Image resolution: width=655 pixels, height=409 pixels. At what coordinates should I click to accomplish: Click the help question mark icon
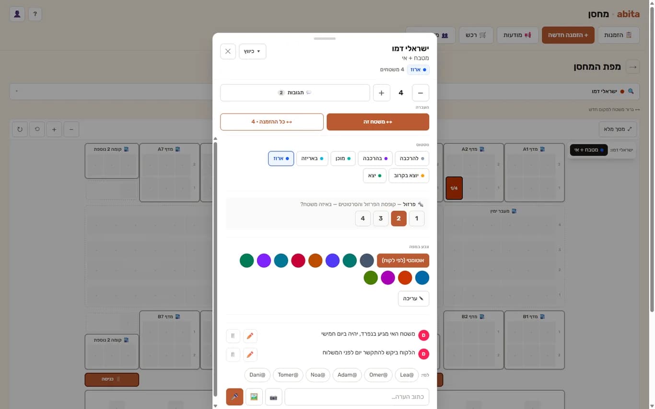click(x=35, y=14)
